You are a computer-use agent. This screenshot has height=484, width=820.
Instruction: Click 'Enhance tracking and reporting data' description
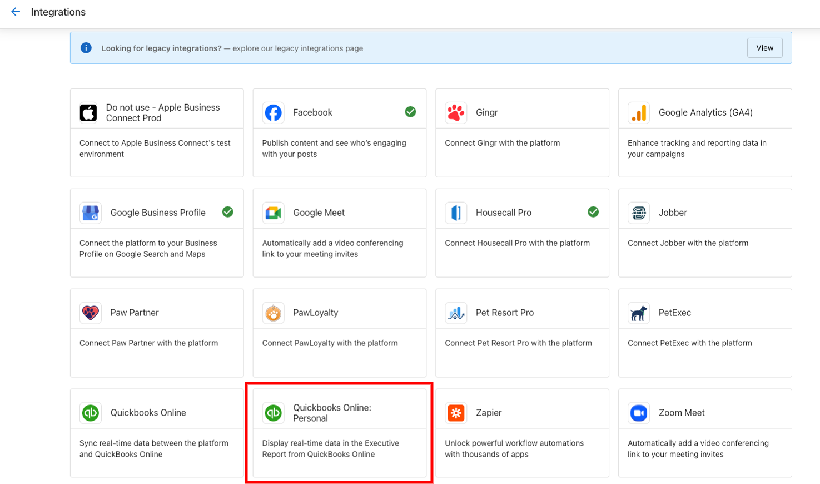click(697, 149)
